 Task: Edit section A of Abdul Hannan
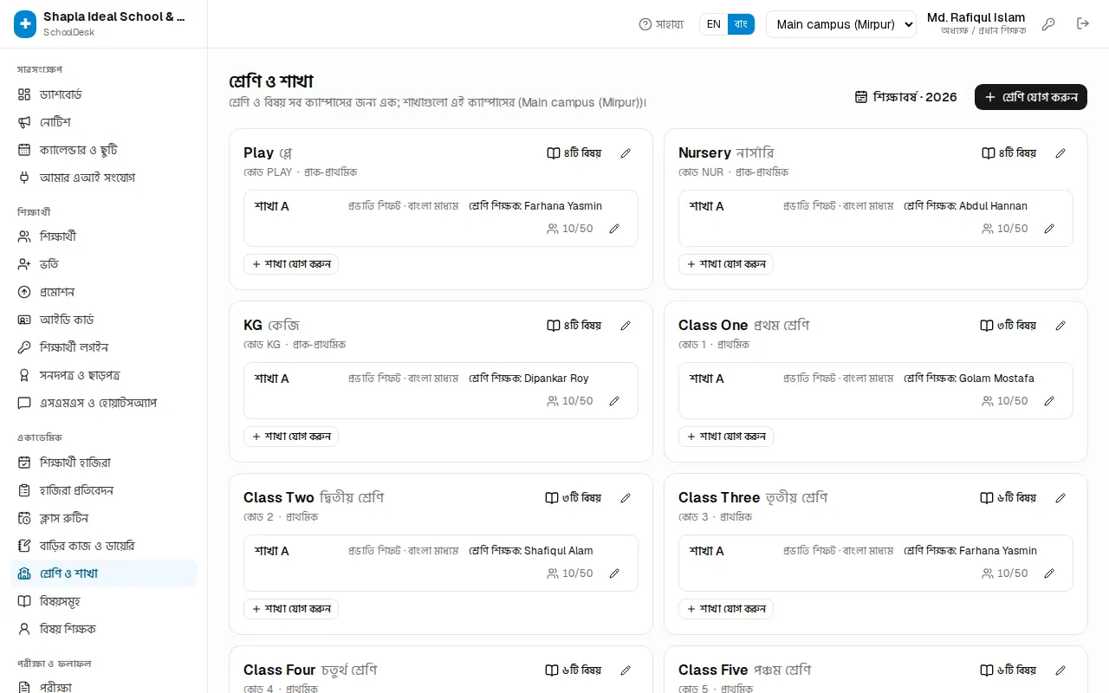pos(1049,229)
